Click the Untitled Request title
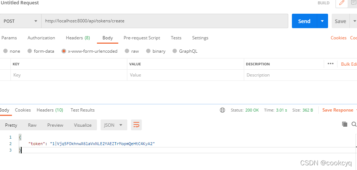The height and width of the screenshot is (170, 357). tap(20, 3)
